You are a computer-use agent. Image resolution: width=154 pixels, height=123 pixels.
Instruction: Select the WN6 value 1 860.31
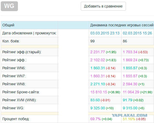[98, 68]
